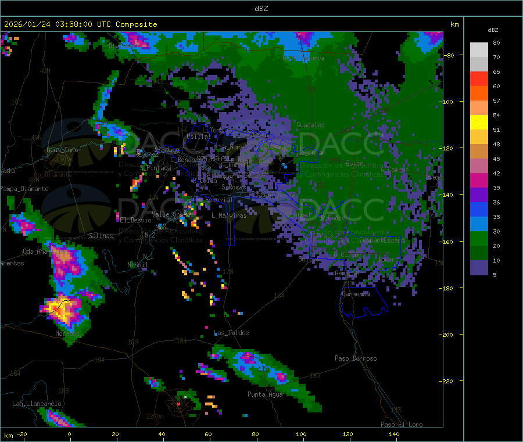This screenshot has height=442, width=523.
Task: Select the 'Pampa_Diamante' map label
Action: coord(24,189)
